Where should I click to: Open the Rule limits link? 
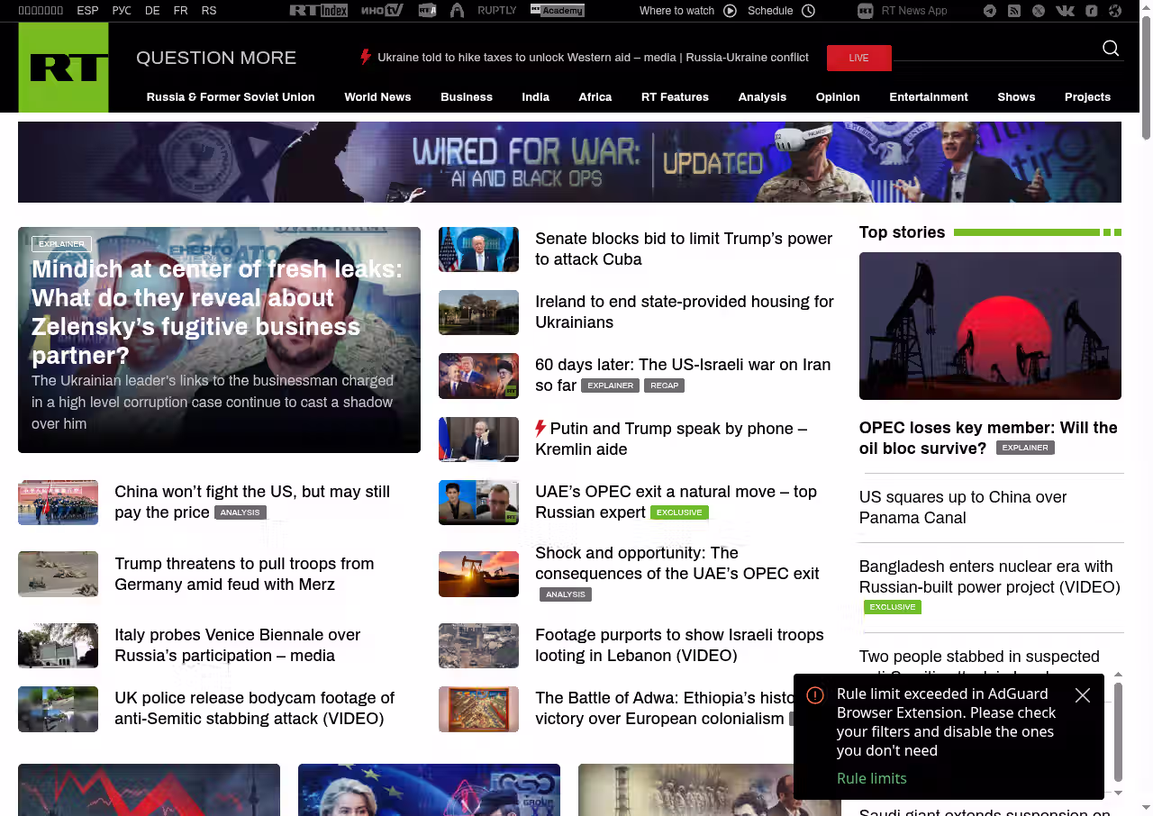[871, 778]
